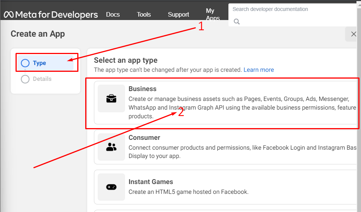Click the vertical scrollbar on the right
The image size is (361, 212).
[359, 113]
